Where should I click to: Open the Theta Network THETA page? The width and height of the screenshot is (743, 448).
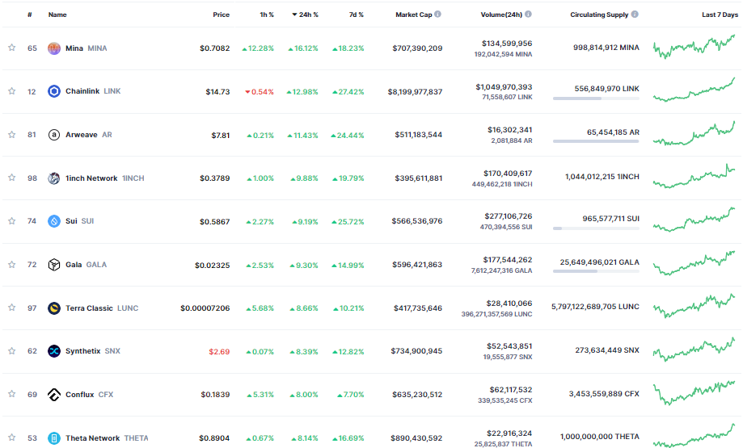[107, 438]
